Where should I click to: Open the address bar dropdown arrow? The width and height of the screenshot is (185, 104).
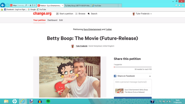[28, 5]
